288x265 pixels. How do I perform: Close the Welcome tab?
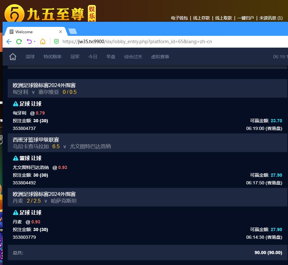tap(61, 32)
